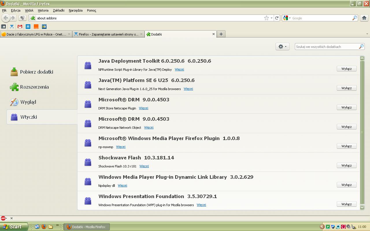370x231 pixels.
Task: Click the Shockwave Flash plugin brick icon
Action: pos(88,162)
